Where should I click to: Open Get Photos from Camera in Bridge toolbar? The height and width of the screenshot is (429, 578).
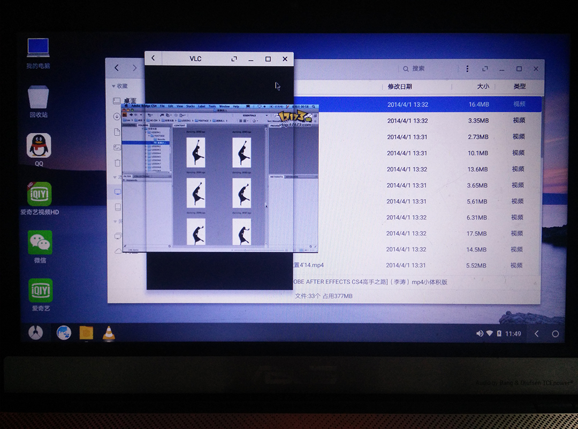point(149,115)
